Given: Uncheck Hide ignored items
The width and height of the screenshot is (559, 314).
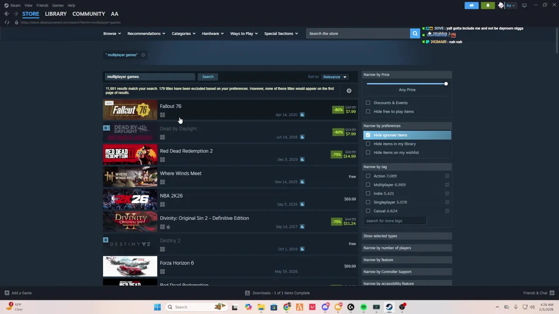Looking at the screenshot, I should coord(368,135).
